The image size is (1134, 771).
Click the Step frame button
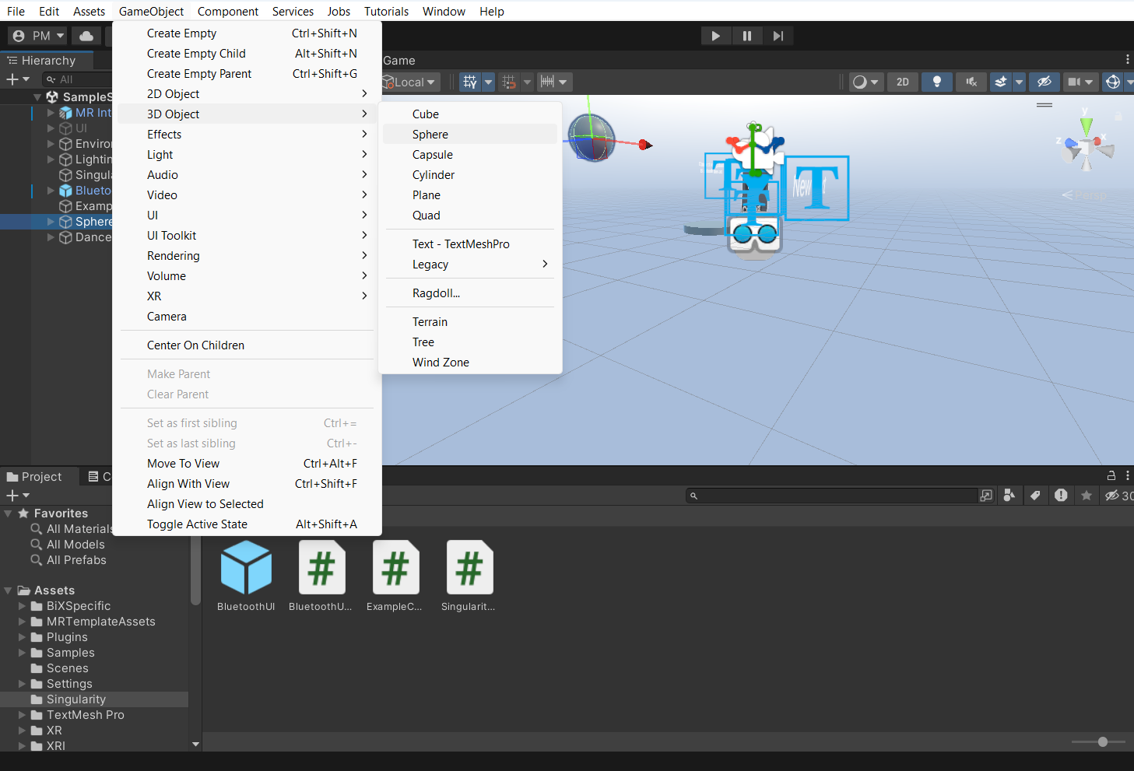(778, 36)
